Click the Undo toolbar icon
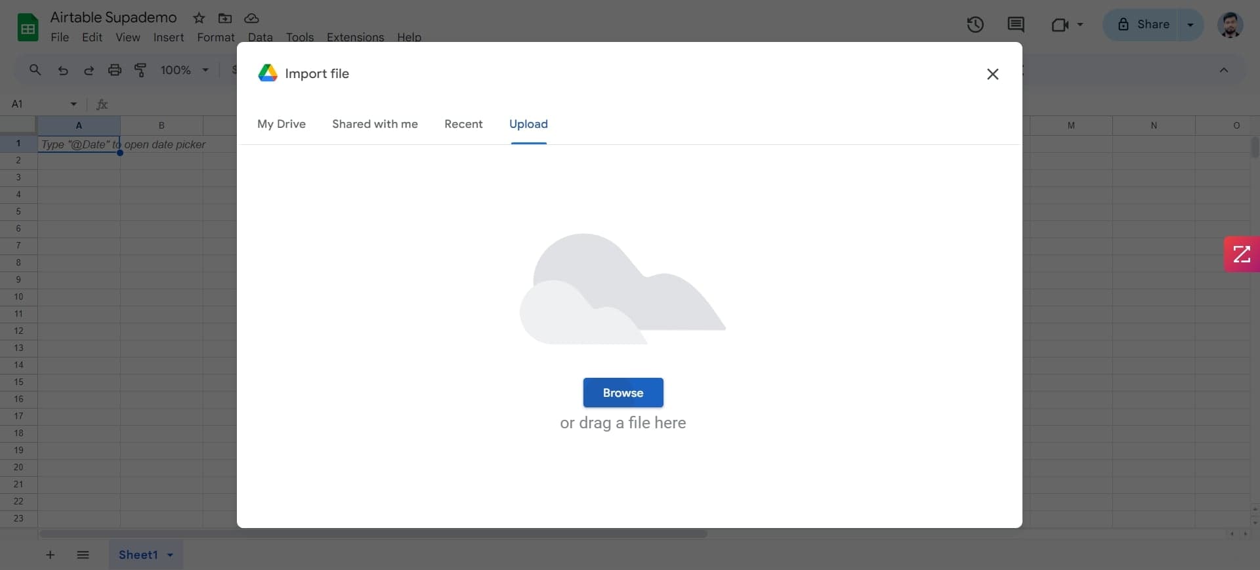 pos(63,70)
